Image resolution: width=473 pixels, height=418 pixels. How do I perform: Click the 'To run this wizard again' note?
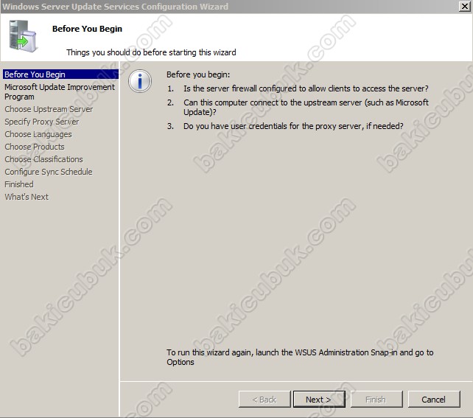coord(300,357)
